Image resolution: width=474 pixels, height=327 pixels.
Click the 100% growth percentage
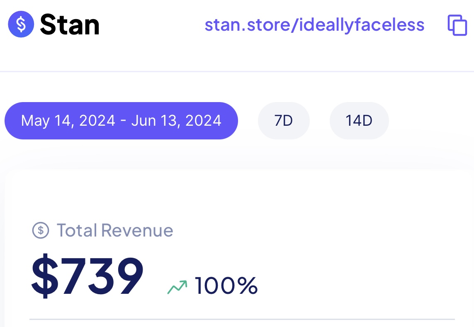(x=226, y=286)
